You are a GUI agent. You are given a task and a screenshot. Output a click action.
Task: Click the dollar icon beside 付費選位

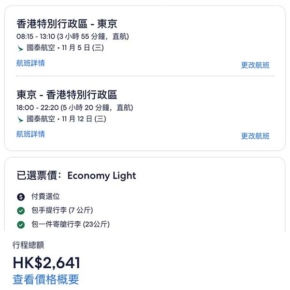[21, 197]
